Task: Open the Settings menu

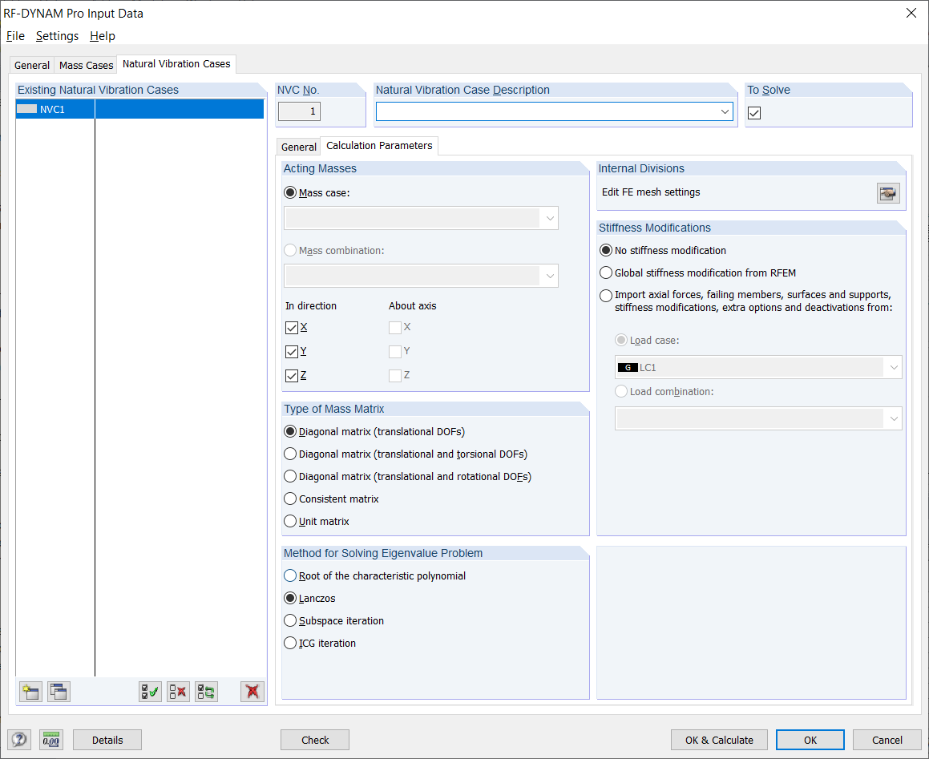Action: [57, 35]
